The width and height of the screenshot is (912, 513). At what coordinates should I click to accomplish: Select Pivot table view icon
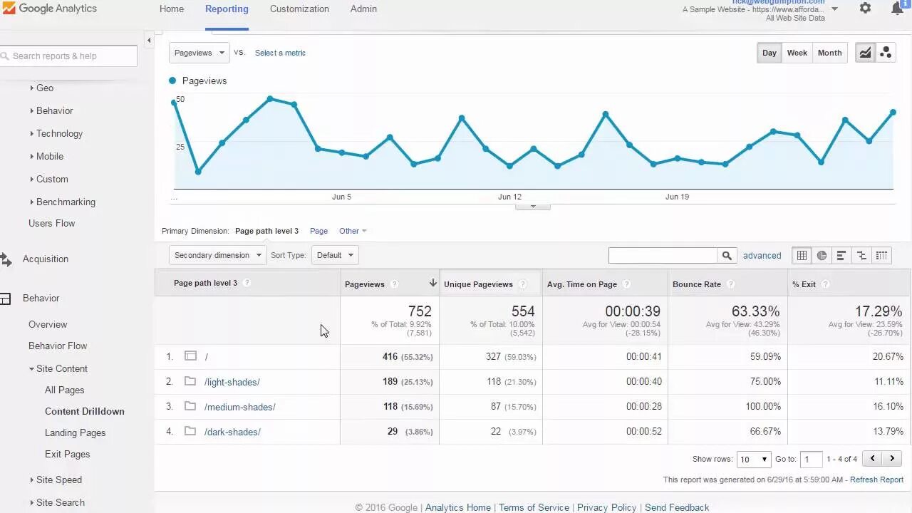[881, 255]
